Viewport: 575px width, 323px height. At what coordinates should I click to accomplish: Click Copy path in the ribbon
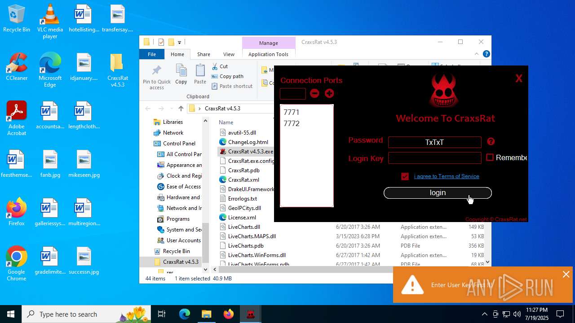click(227, 76)
